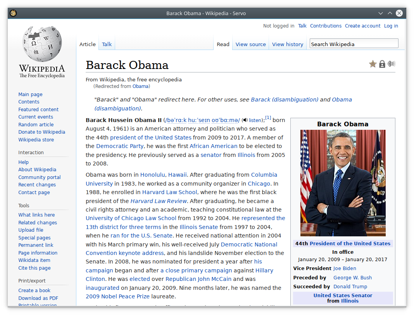Open Featured content link

click(38, 110)
